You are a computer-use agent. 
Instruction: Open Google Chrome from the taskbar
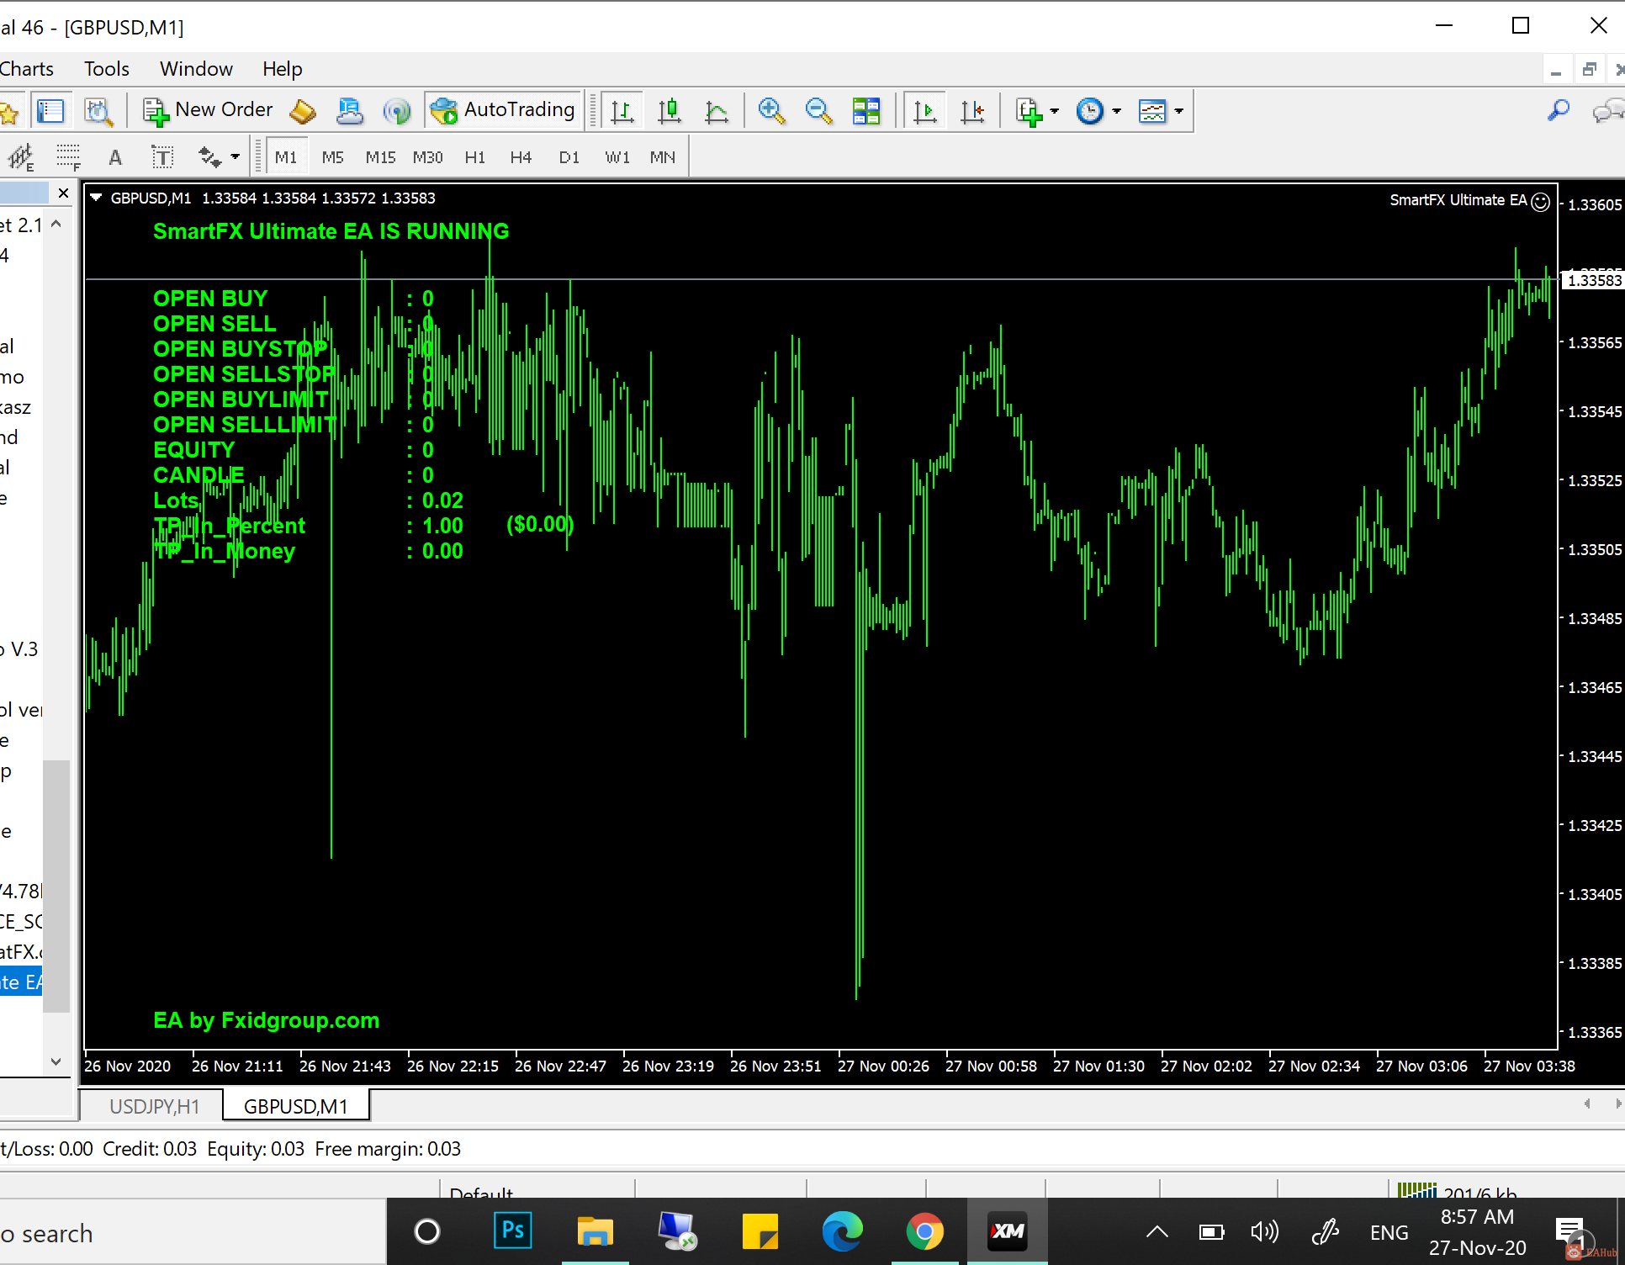click(924, 1231)
